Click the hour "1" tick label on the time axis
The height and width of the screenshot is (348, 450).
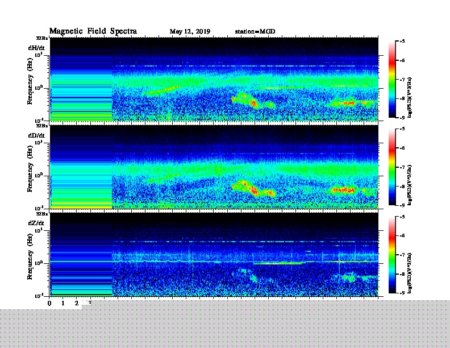pyautogui.click(x=63, y=303)
